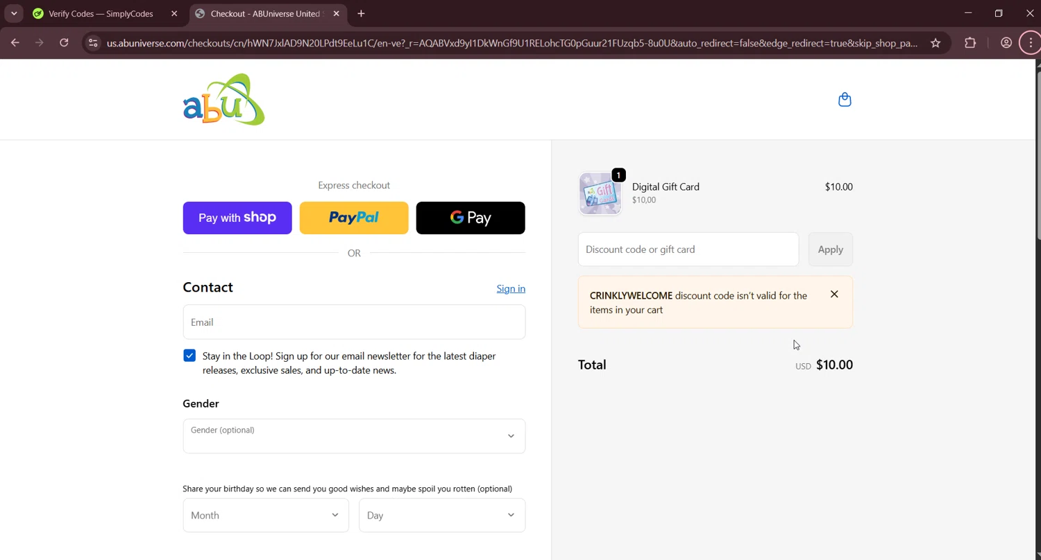Open the browser extensions puzzle icon
The image size is (1041, 560).
pyautogui.click(x=970, y=43)
